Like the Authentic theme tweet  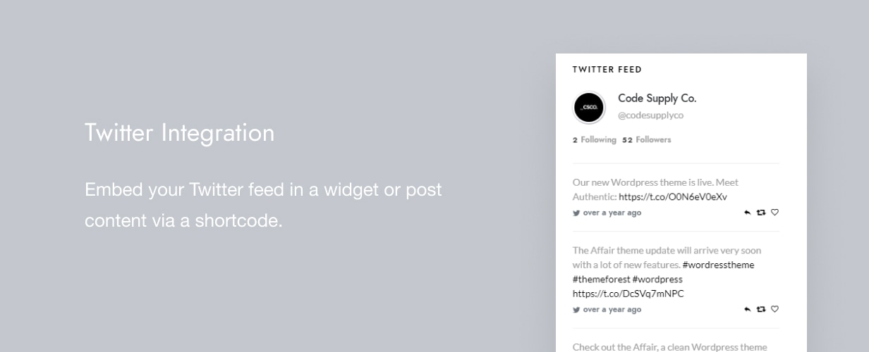[774, 213]
